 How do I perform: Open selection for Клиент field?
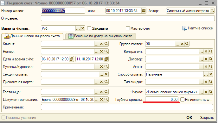[97, 44]
